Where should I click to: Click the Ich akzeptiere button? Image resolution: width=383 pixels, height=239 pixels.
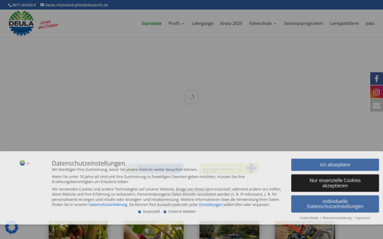[335, 165]
